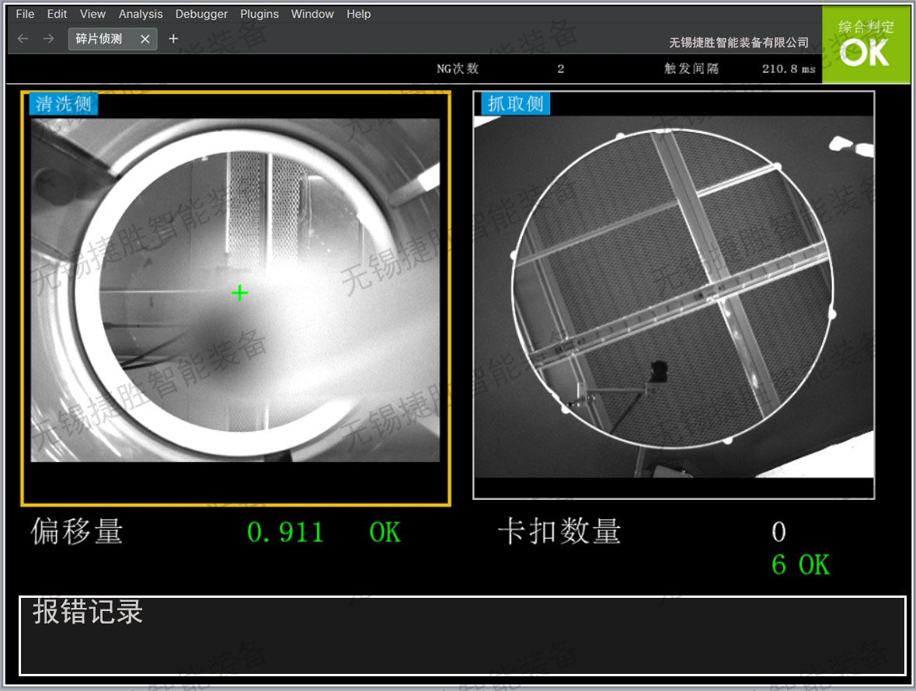Viewport: 916px width, 691px height.
Task: Open the Plugins menu
Action: pyautogui.click(x=259, y=14)
